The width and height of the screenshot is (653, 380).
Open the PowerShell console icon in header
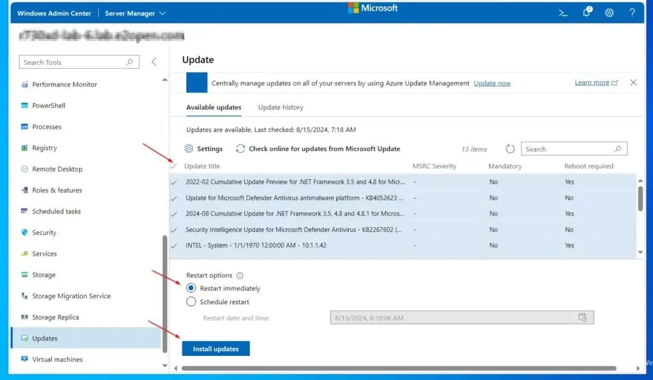pyautogui.click(x=563, y=13)
